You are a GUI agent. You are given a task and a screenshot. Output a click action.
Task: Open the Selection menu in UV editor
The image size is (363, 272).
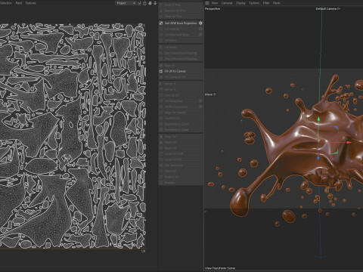coord(6,3)
